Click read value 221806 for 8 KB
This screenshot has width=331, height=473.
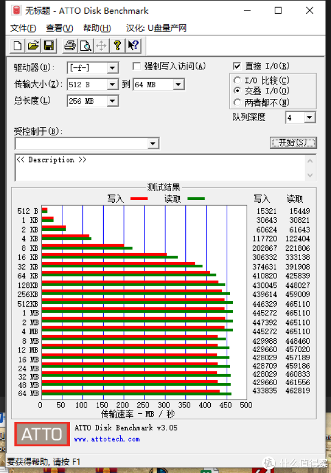click(297, 248)
